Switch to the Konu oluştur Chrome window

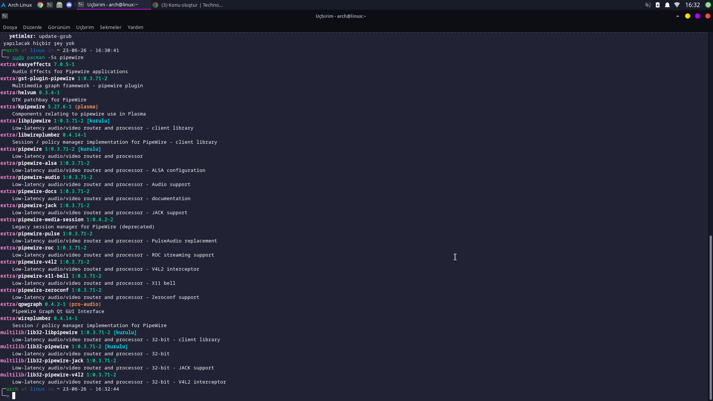click(188, 5)
